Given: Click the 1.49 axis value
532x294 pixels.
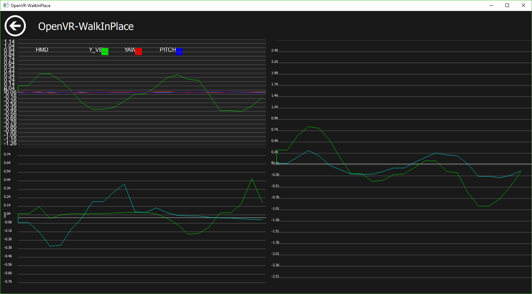Looking at the screenshot, I should tap(275, 96).
